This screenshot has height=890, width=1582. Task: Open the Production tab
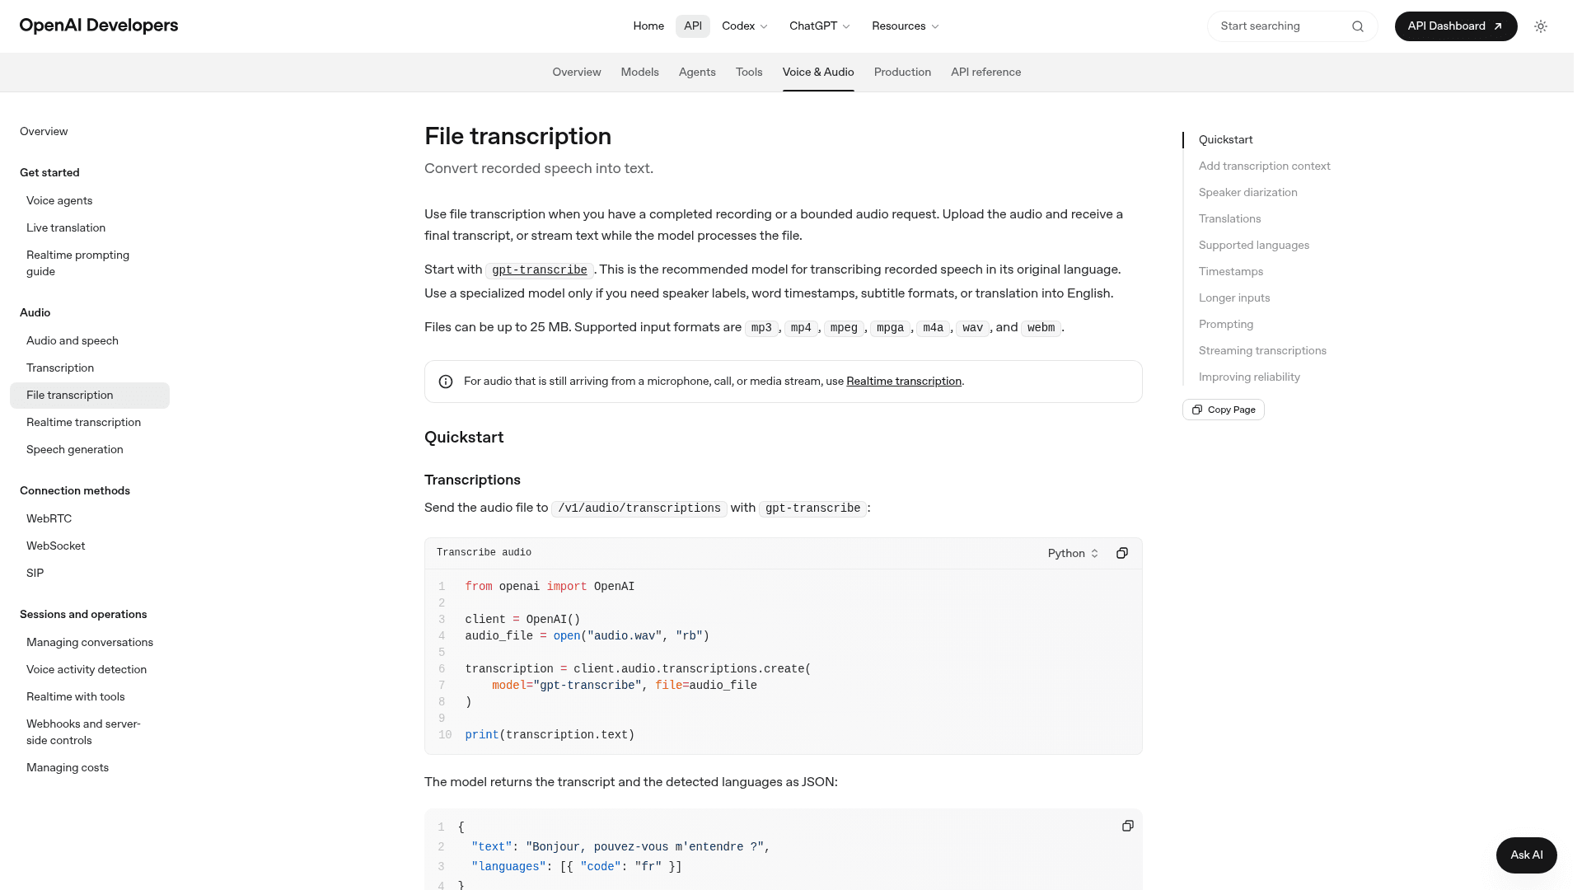pyautogui.click(x=902, y=73)
